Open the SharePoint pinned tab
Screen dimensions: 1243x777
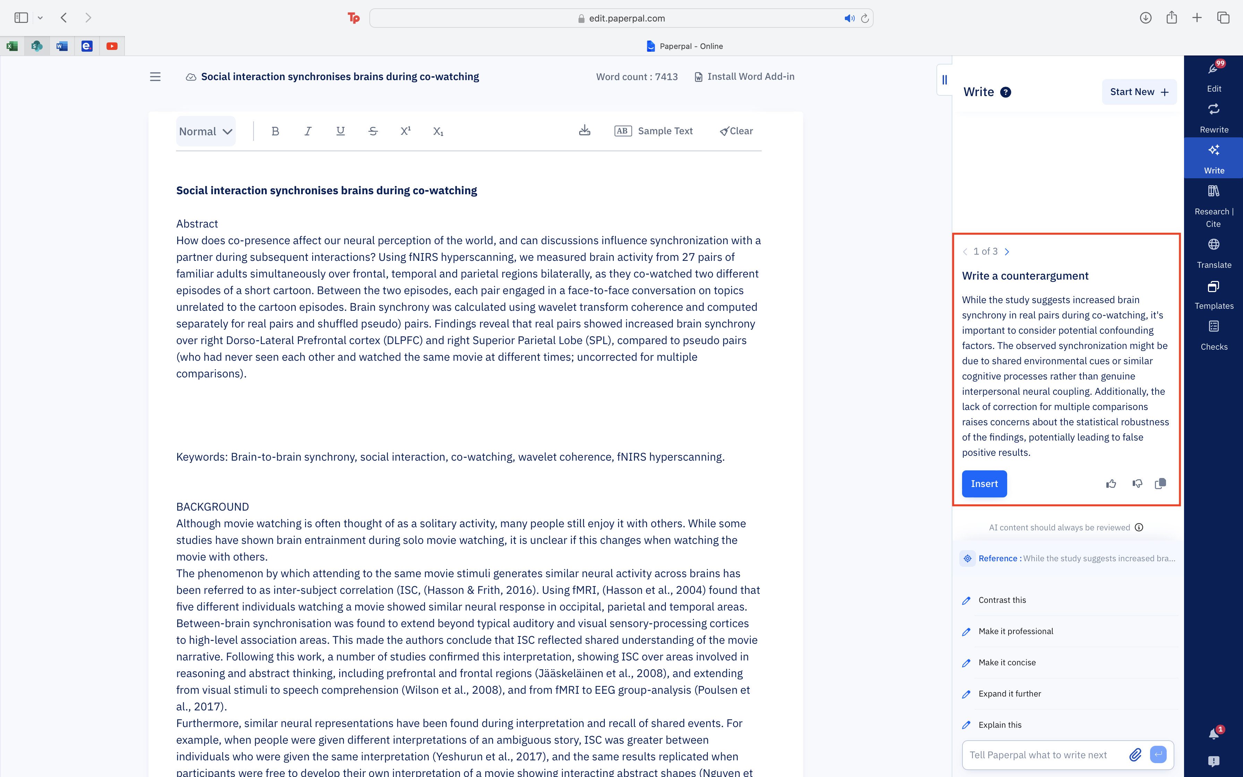coord(37,46)
